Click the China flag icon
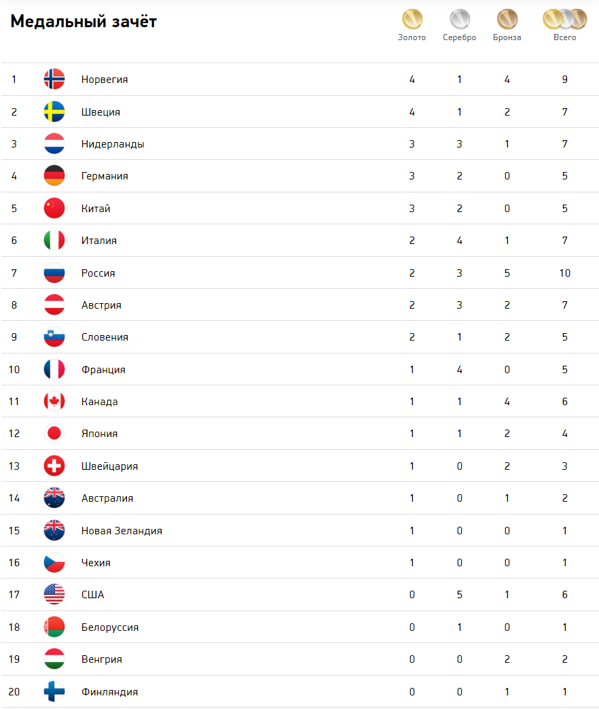 pyautogui.click(x=54, y=209)
